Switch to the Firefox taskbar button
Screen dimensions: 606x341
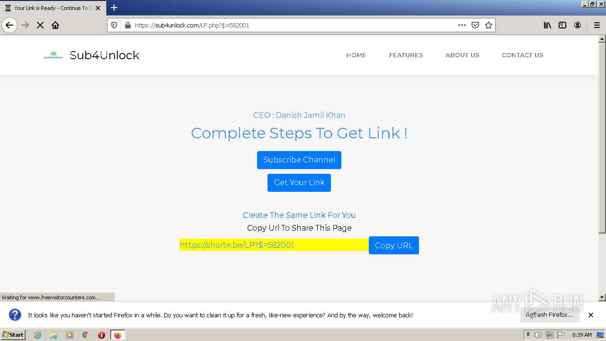pyautogui.click(x=118, y=335)
